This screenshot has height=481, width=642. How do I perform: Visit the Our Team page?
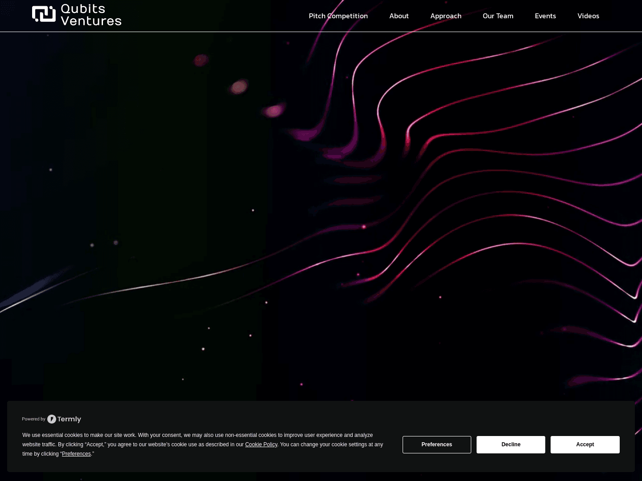point(498,16)
